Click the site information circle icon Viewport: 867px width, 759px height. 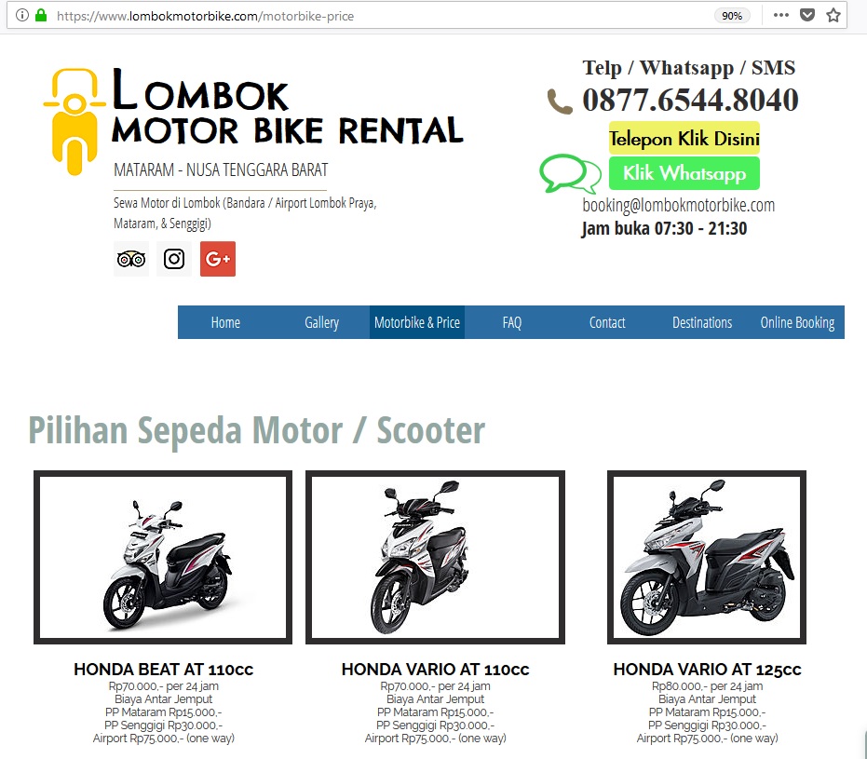pos(22,16)
